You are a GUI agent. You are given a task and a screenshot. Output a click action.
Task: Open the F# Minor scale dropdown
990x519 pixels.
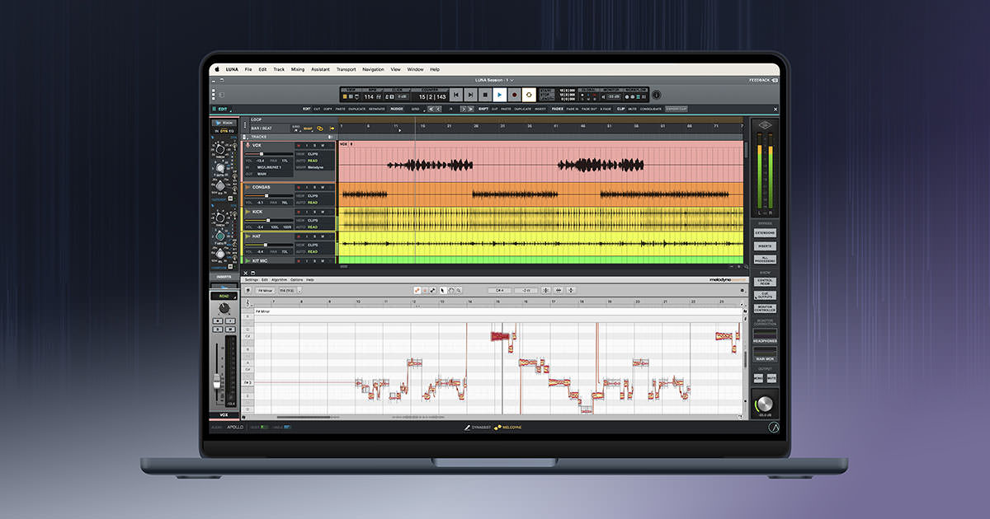(x=266, y=290)
